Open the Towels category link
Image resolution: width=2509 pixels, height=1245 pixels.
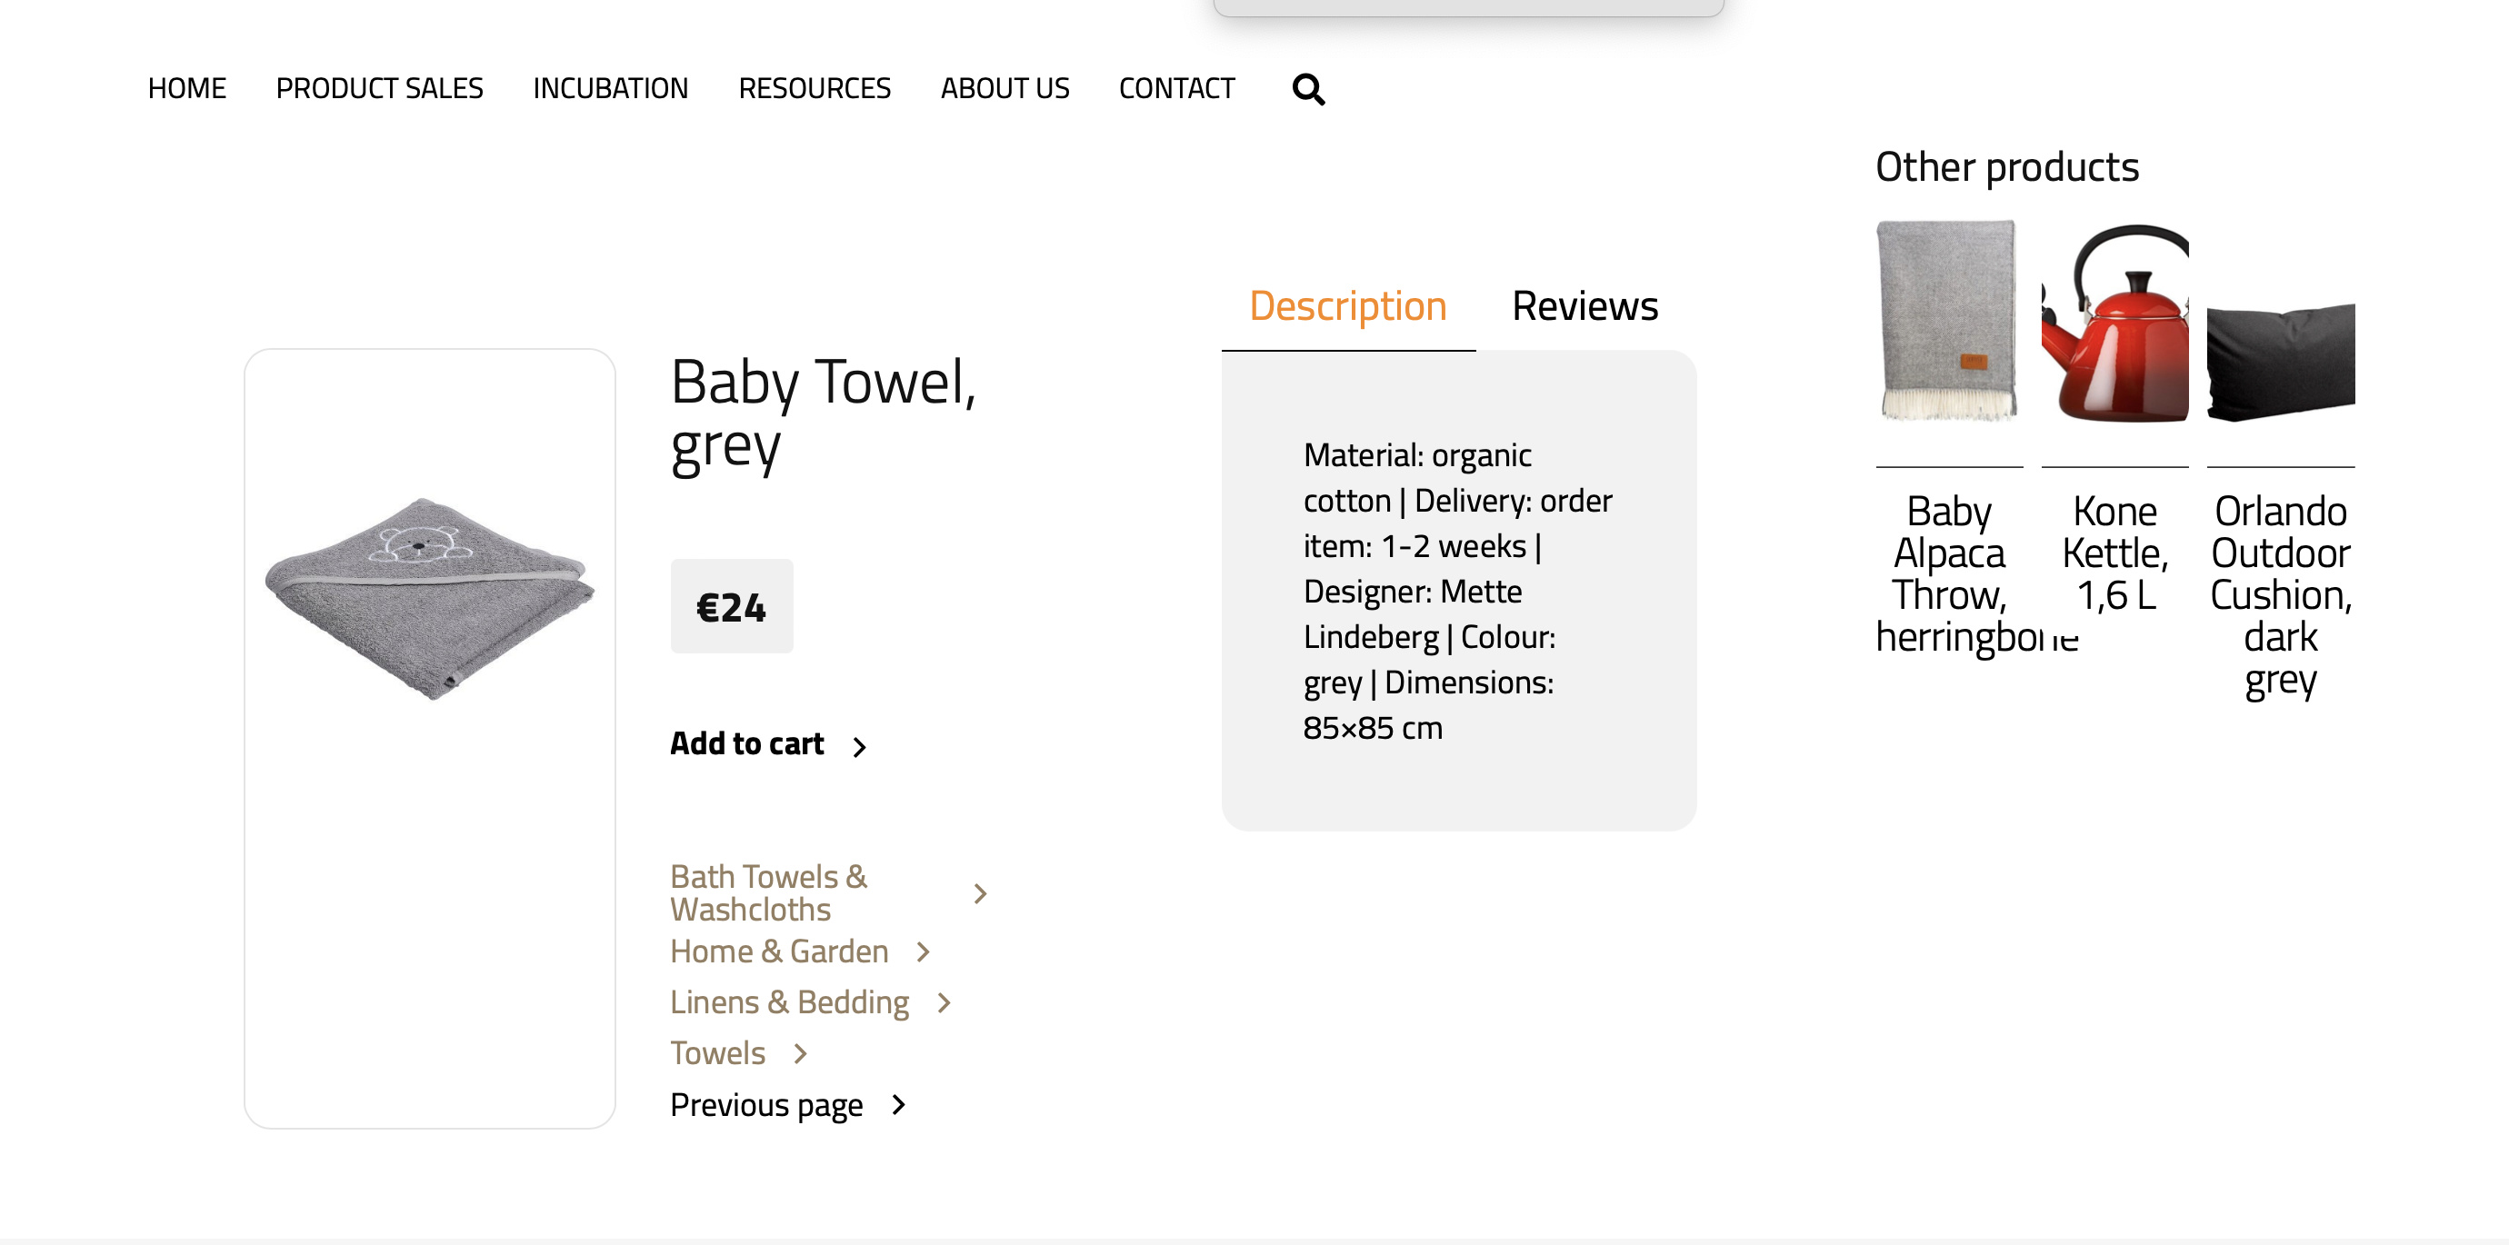(717, 1053)
